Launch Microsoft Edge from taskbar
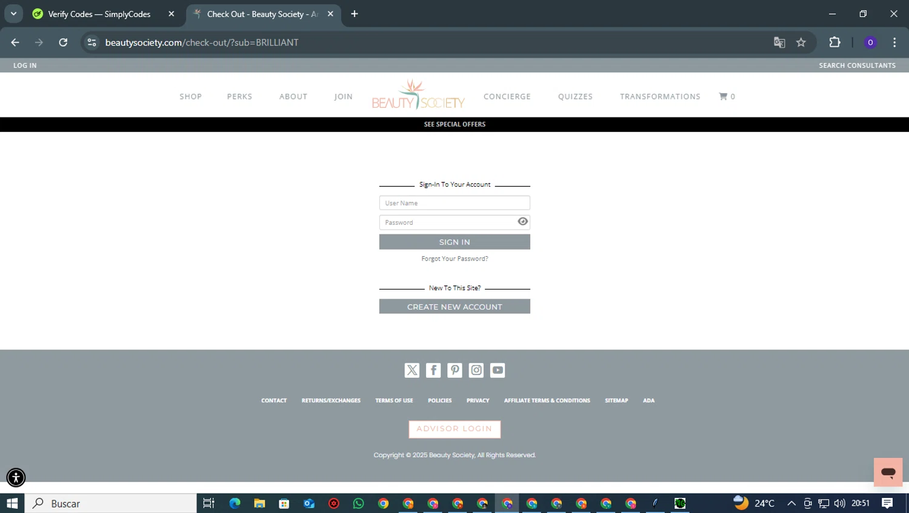Viewport: 909px width, 513px height. [235, 503]
